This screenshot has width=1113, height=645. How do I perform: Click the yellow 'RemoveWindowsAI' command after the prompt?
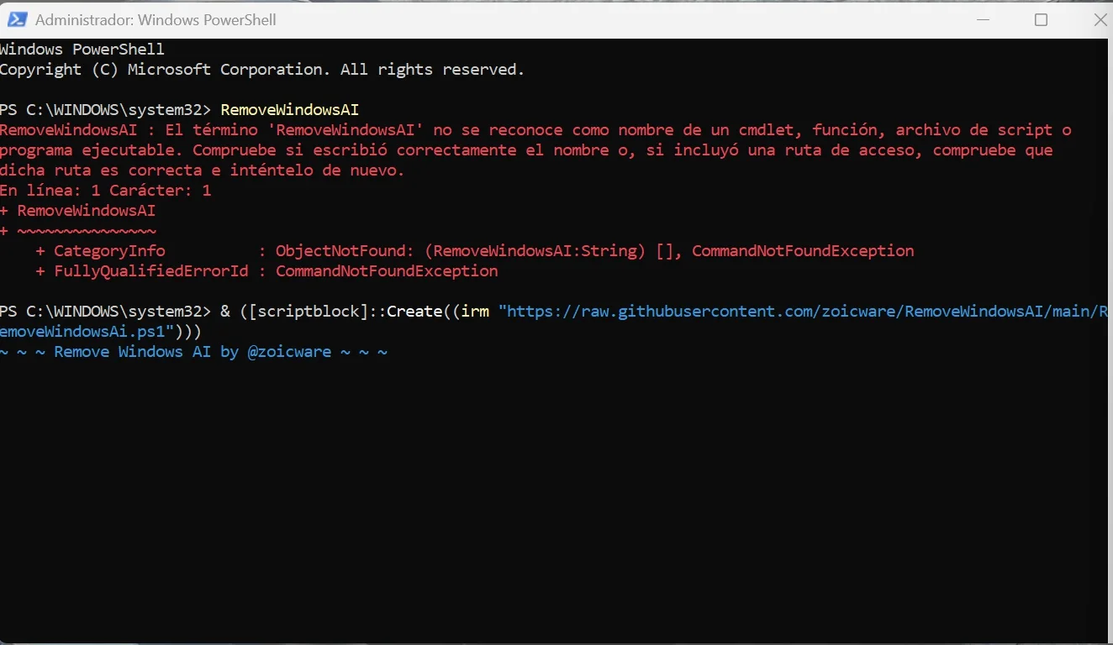pyautogui.click(x=290, y=110)
